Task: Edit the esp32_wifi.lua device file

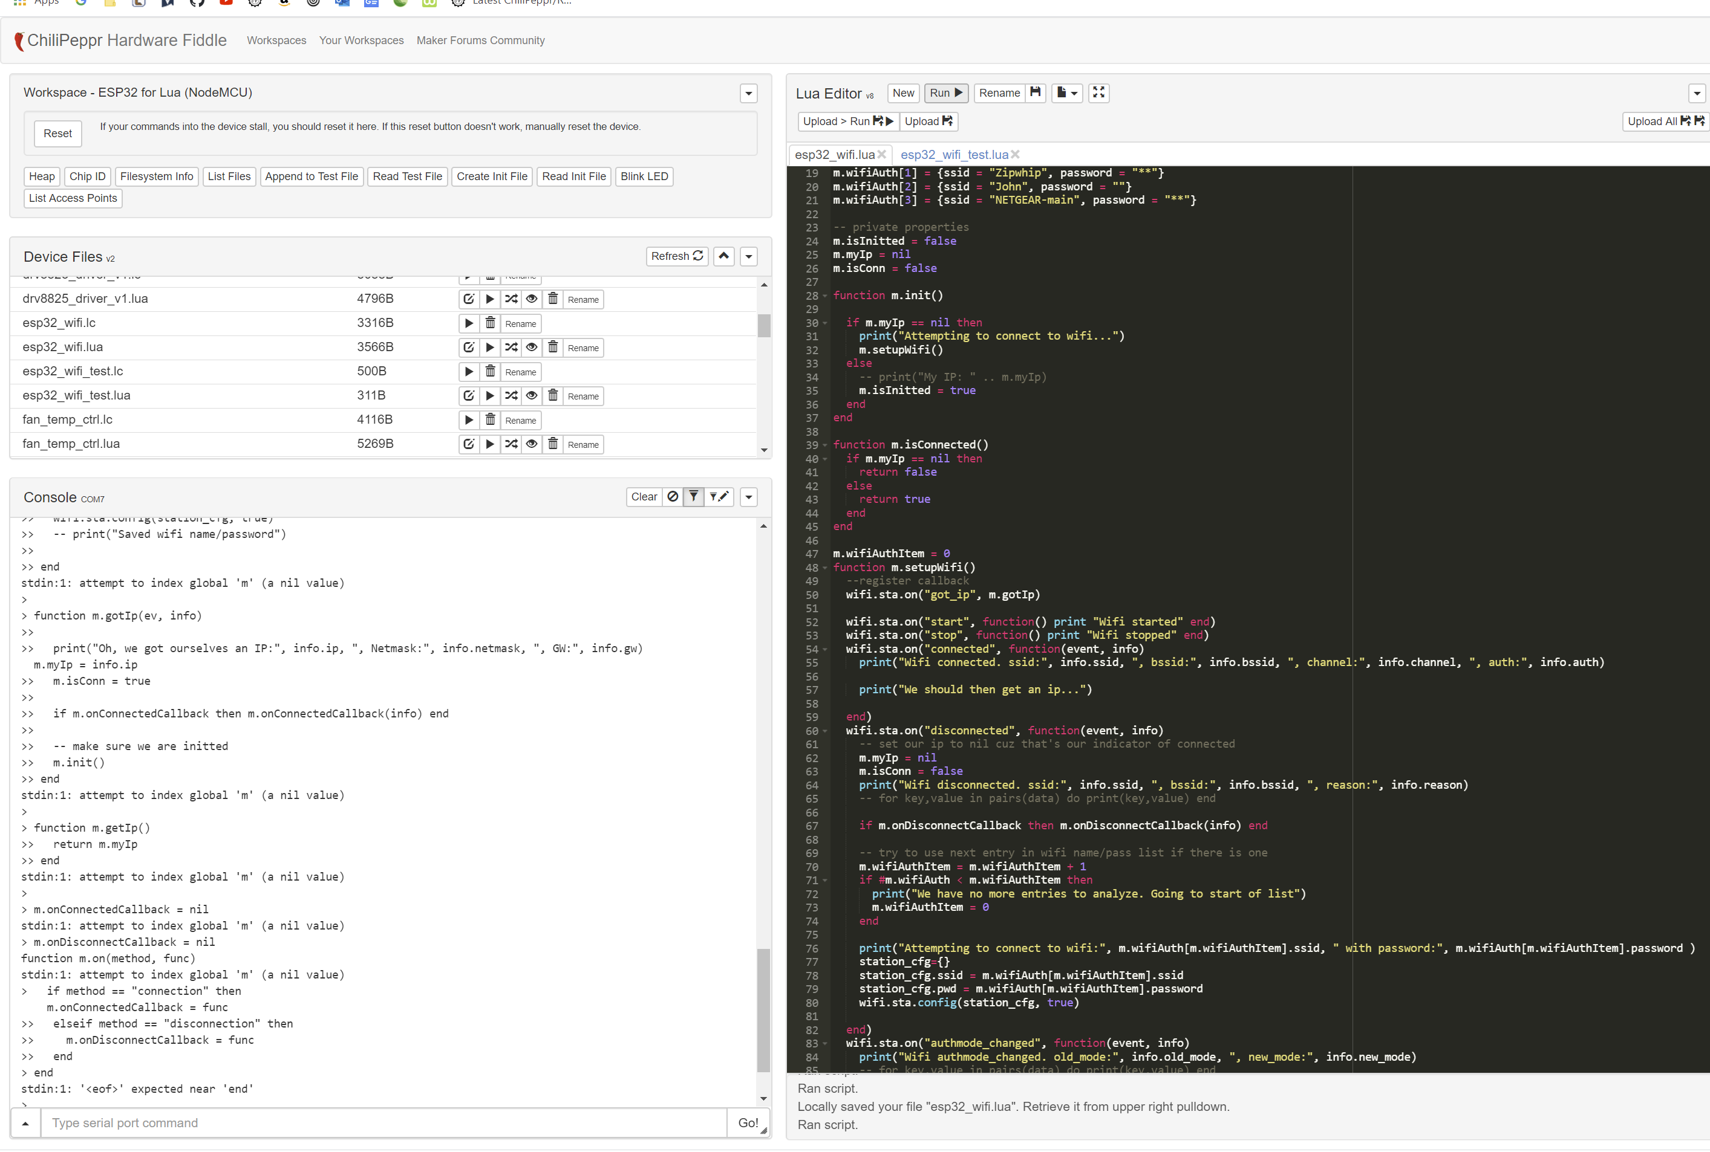Action: pyautogui.click(x=468, y=348)
